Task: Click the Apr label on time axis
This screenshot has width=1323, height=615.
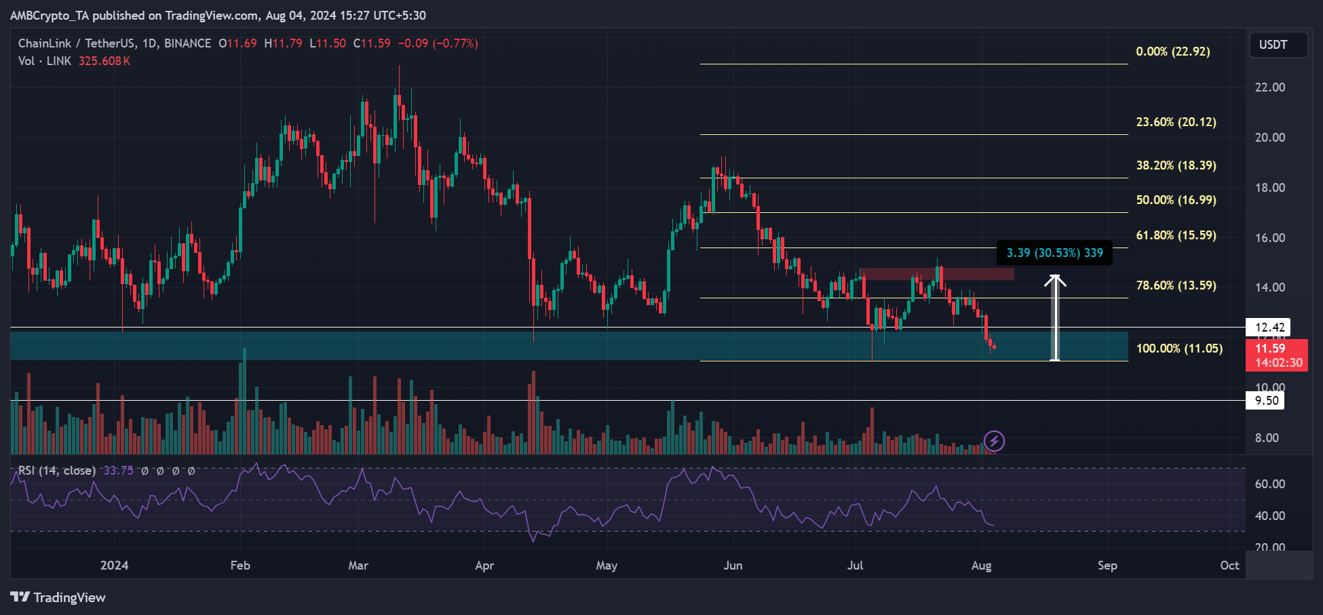Action: click(484, 566)
